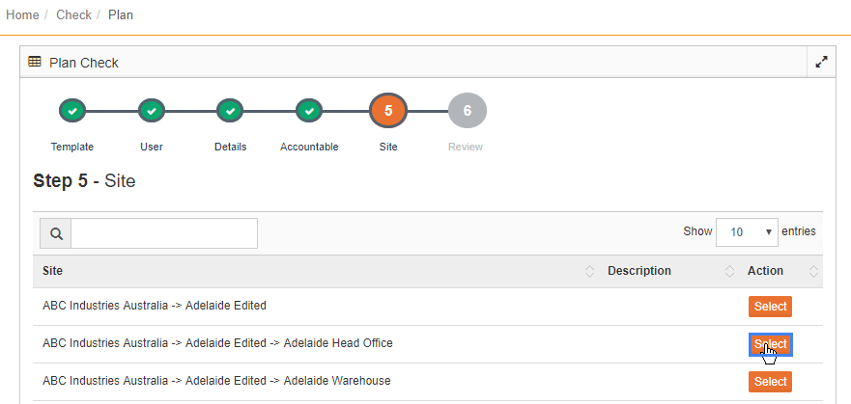Click the search magnifier icon
Image resolution: width=851 pixels, height=404 pixels.
56,233
